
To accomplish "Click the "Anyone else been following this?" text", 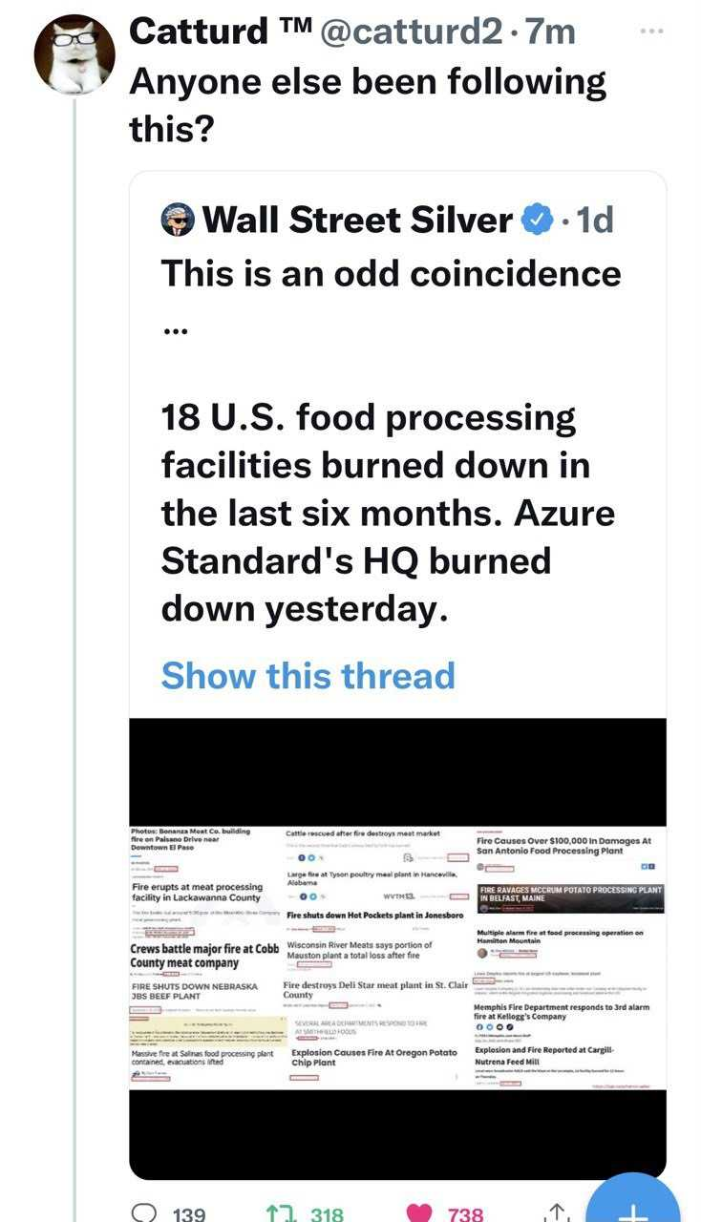I will point(368,104).
